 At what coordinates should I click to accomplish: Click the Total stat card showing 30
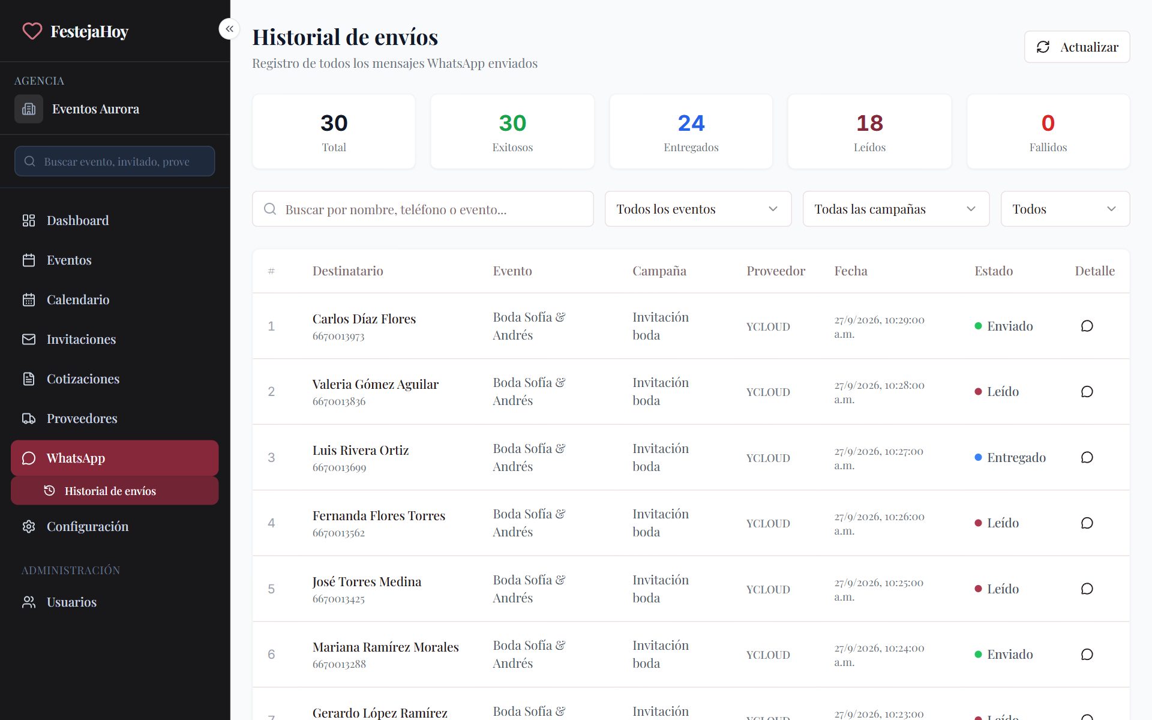tap(334, 131)
